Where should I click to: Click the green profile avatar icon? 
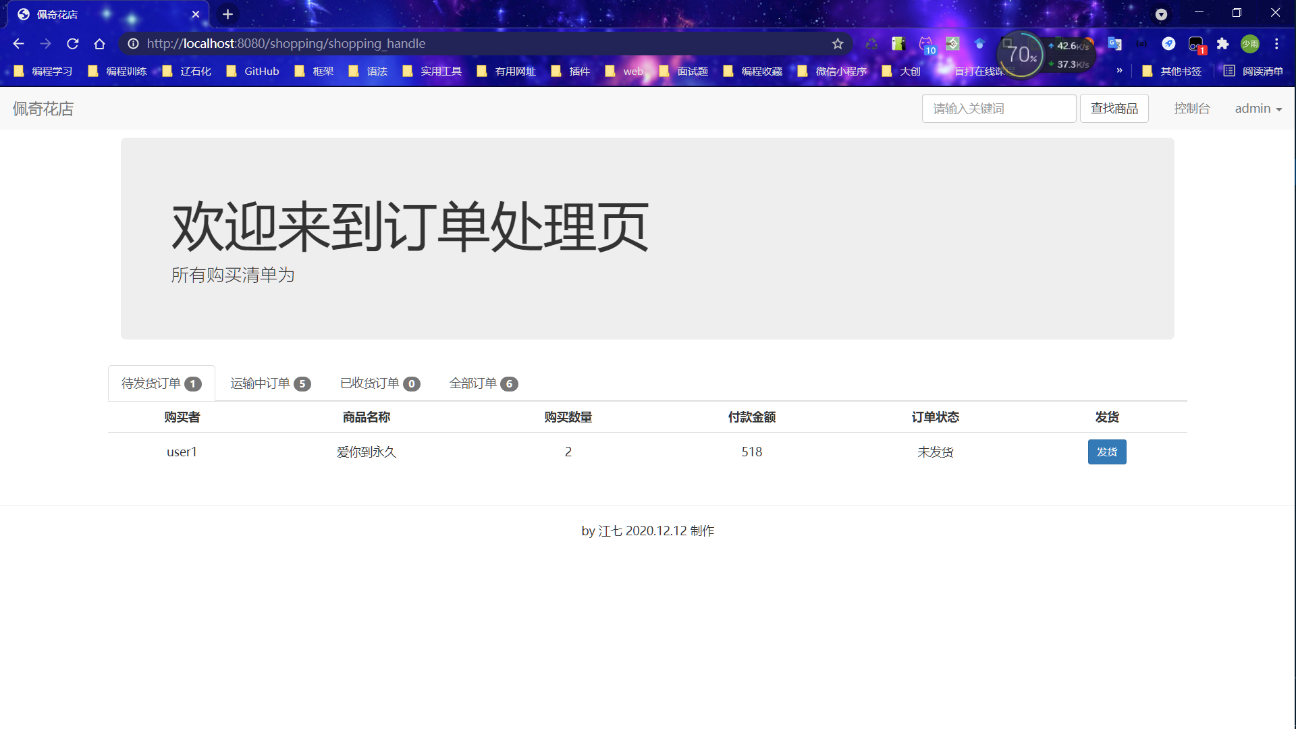pyautogui.click(x=1250, y=44)
